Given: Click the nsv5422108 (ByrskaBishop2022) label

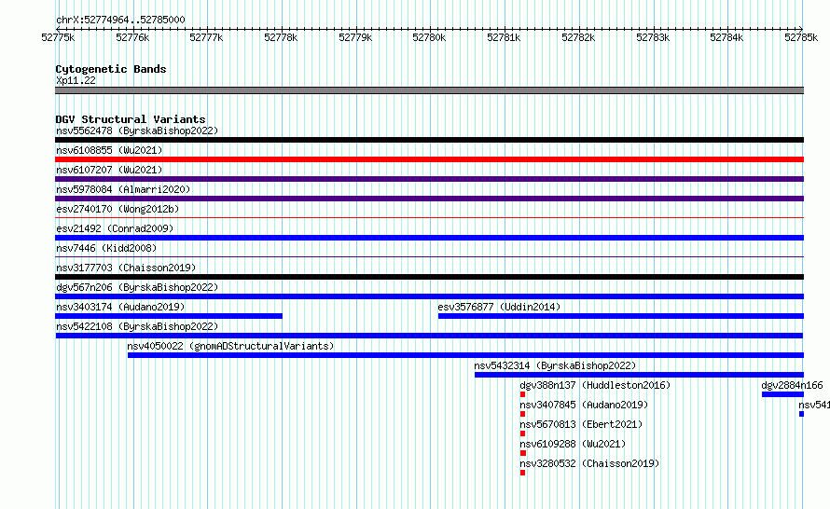Looking at the screenshot, I should (137, 326).
